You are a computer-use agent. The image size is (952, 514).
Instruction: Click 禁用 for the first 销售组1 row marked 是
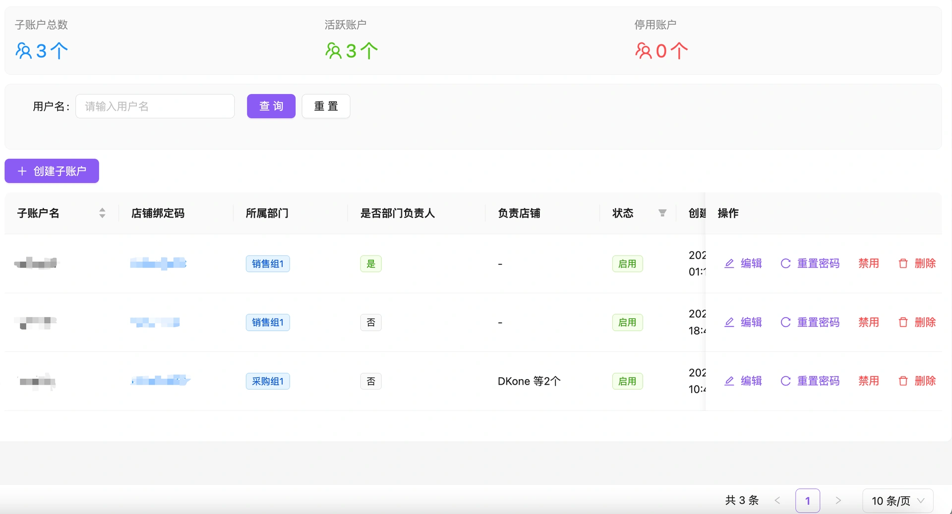point(869,263)
